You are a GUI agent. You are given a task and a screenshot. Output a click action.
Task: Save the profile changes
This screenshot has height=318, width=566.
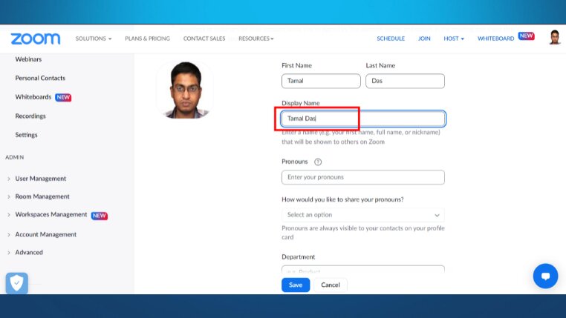[x=296, y=285]
